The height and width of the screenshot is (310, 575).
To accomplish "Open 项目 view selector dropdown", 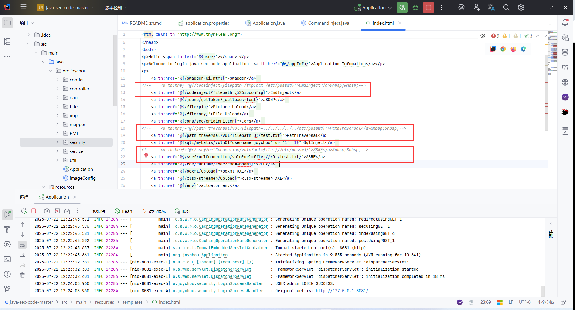I will (x=27, y=23).
